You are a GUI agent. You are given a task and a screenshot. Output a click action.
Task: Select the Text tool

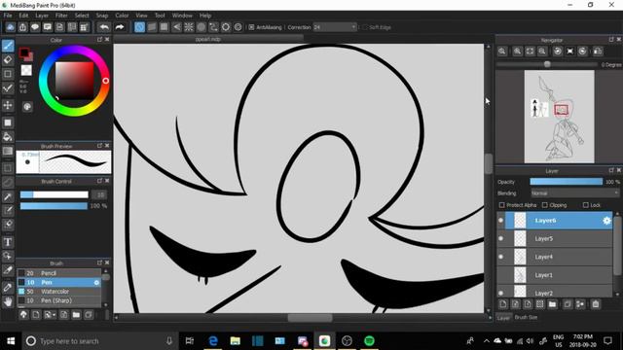[8, 242]
